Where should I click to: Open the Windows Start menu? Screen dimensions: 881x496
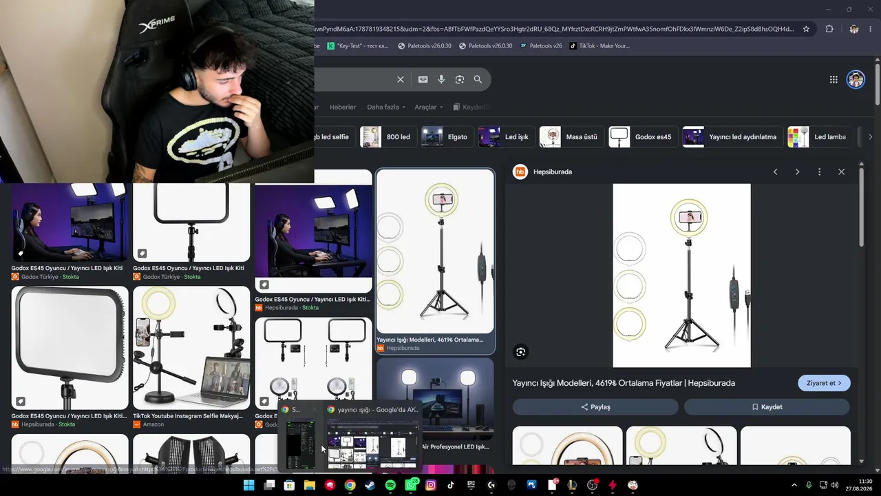[248, 485]
